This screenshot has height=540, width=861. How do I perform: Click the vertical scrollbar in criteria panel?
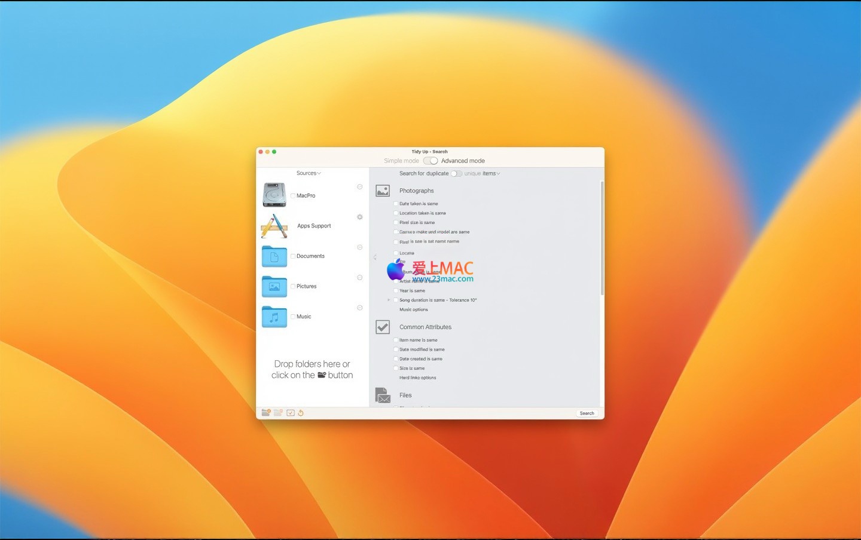[602, 239]
